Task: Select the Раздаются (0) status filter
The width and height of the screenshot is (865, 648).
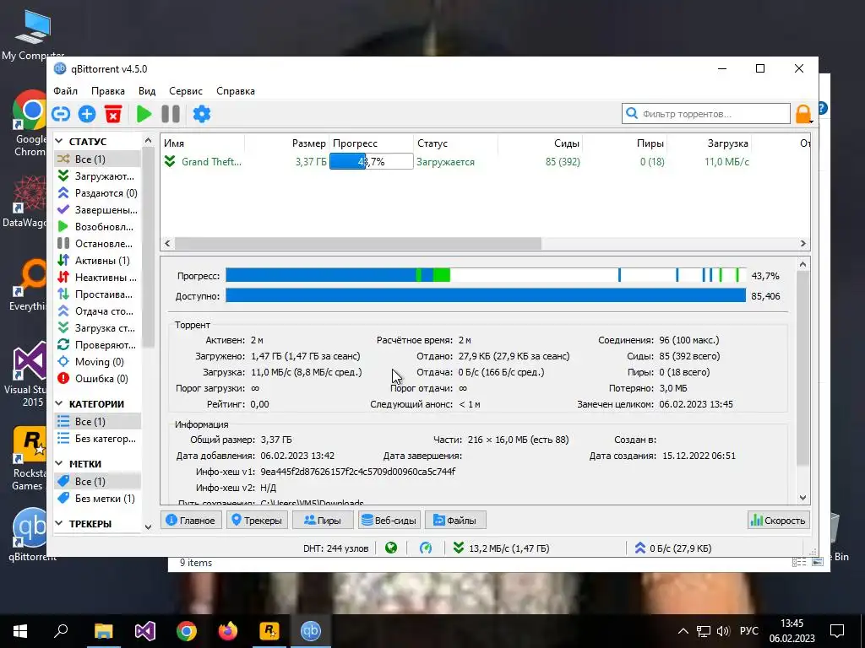Action: [x=98, y=193]
